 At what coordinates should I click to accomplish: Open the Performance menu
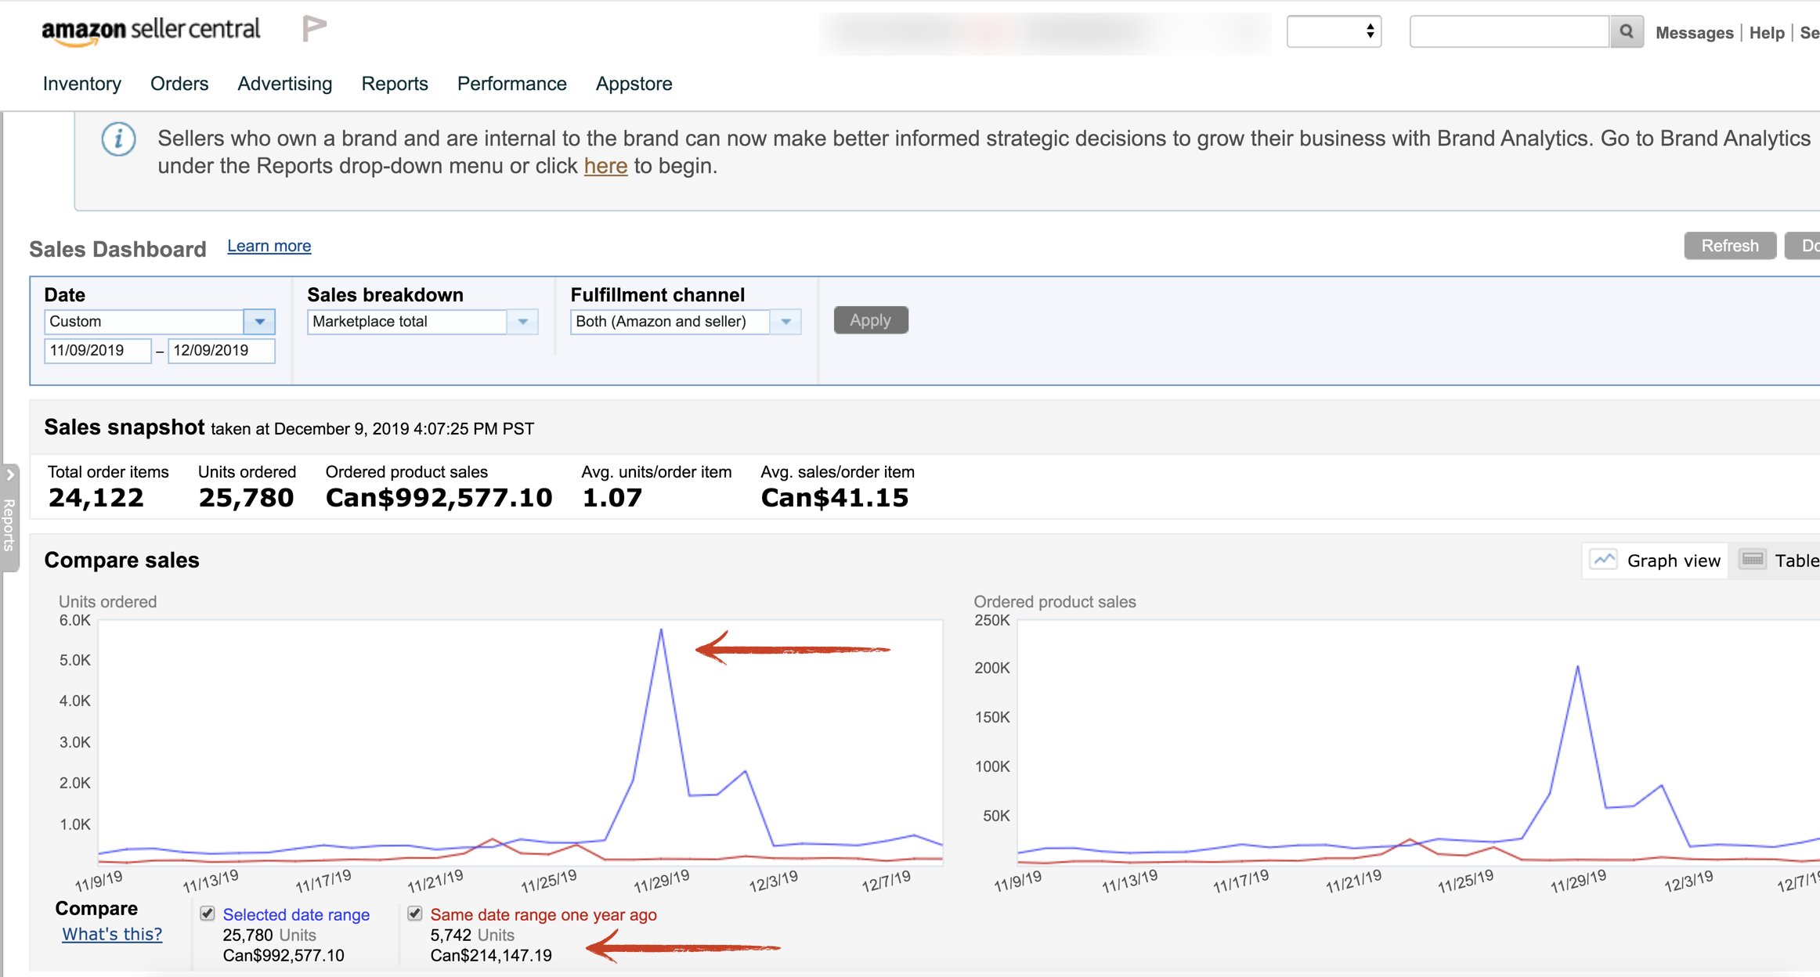pyautogui.click(x=512, y=84)
